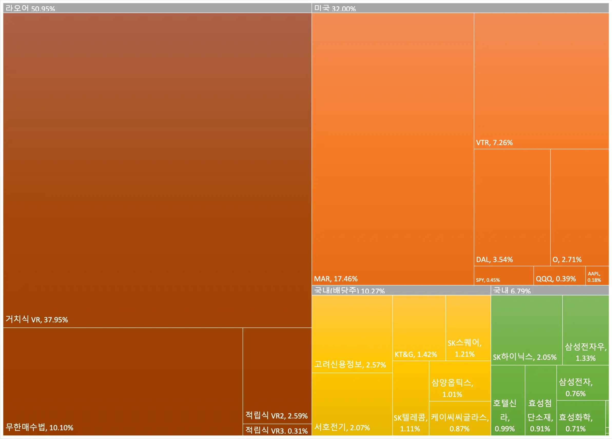Click the SPY 0.45% block
The image size is (612, 439).
pos(504,276)
